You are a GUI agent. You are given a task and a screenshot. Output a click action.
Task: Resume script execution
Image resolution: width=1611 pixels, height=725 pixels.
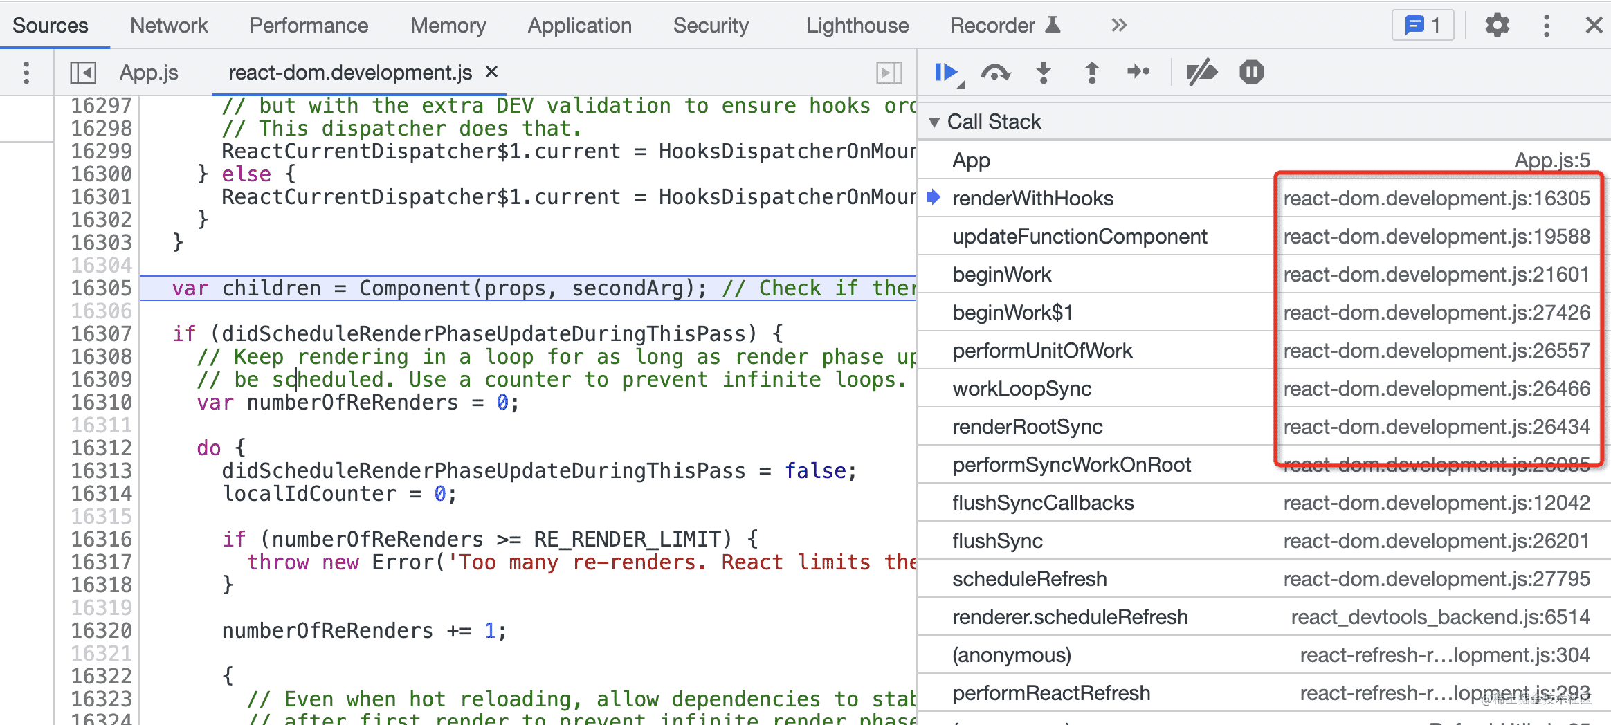946,73
